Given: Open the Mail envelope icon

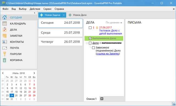Looking at the screenshot, I should click(5, 48).
